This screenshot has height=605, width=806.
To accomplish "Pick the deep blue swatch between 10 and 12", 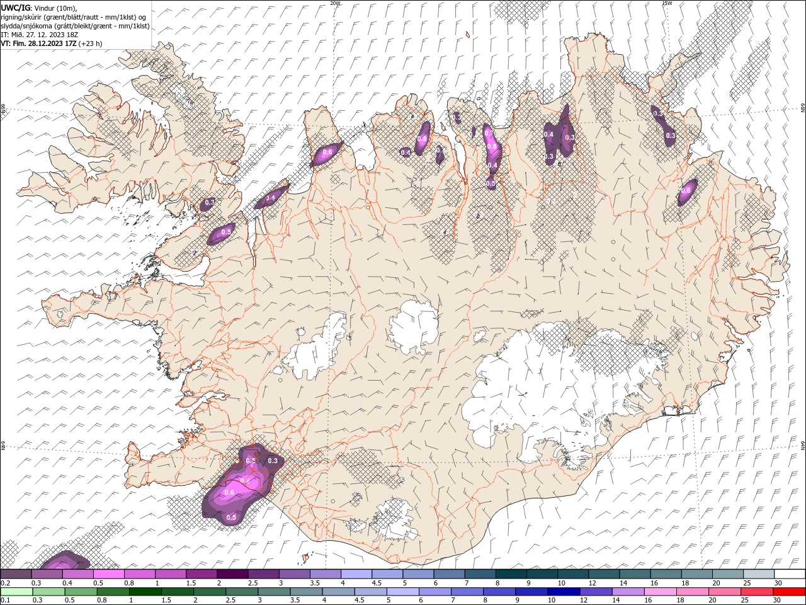I will pyautogui.click(x=563, y=592).
